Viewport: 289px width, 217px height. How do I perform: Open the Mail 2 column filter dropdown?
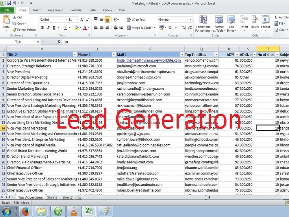coord(182,54)
